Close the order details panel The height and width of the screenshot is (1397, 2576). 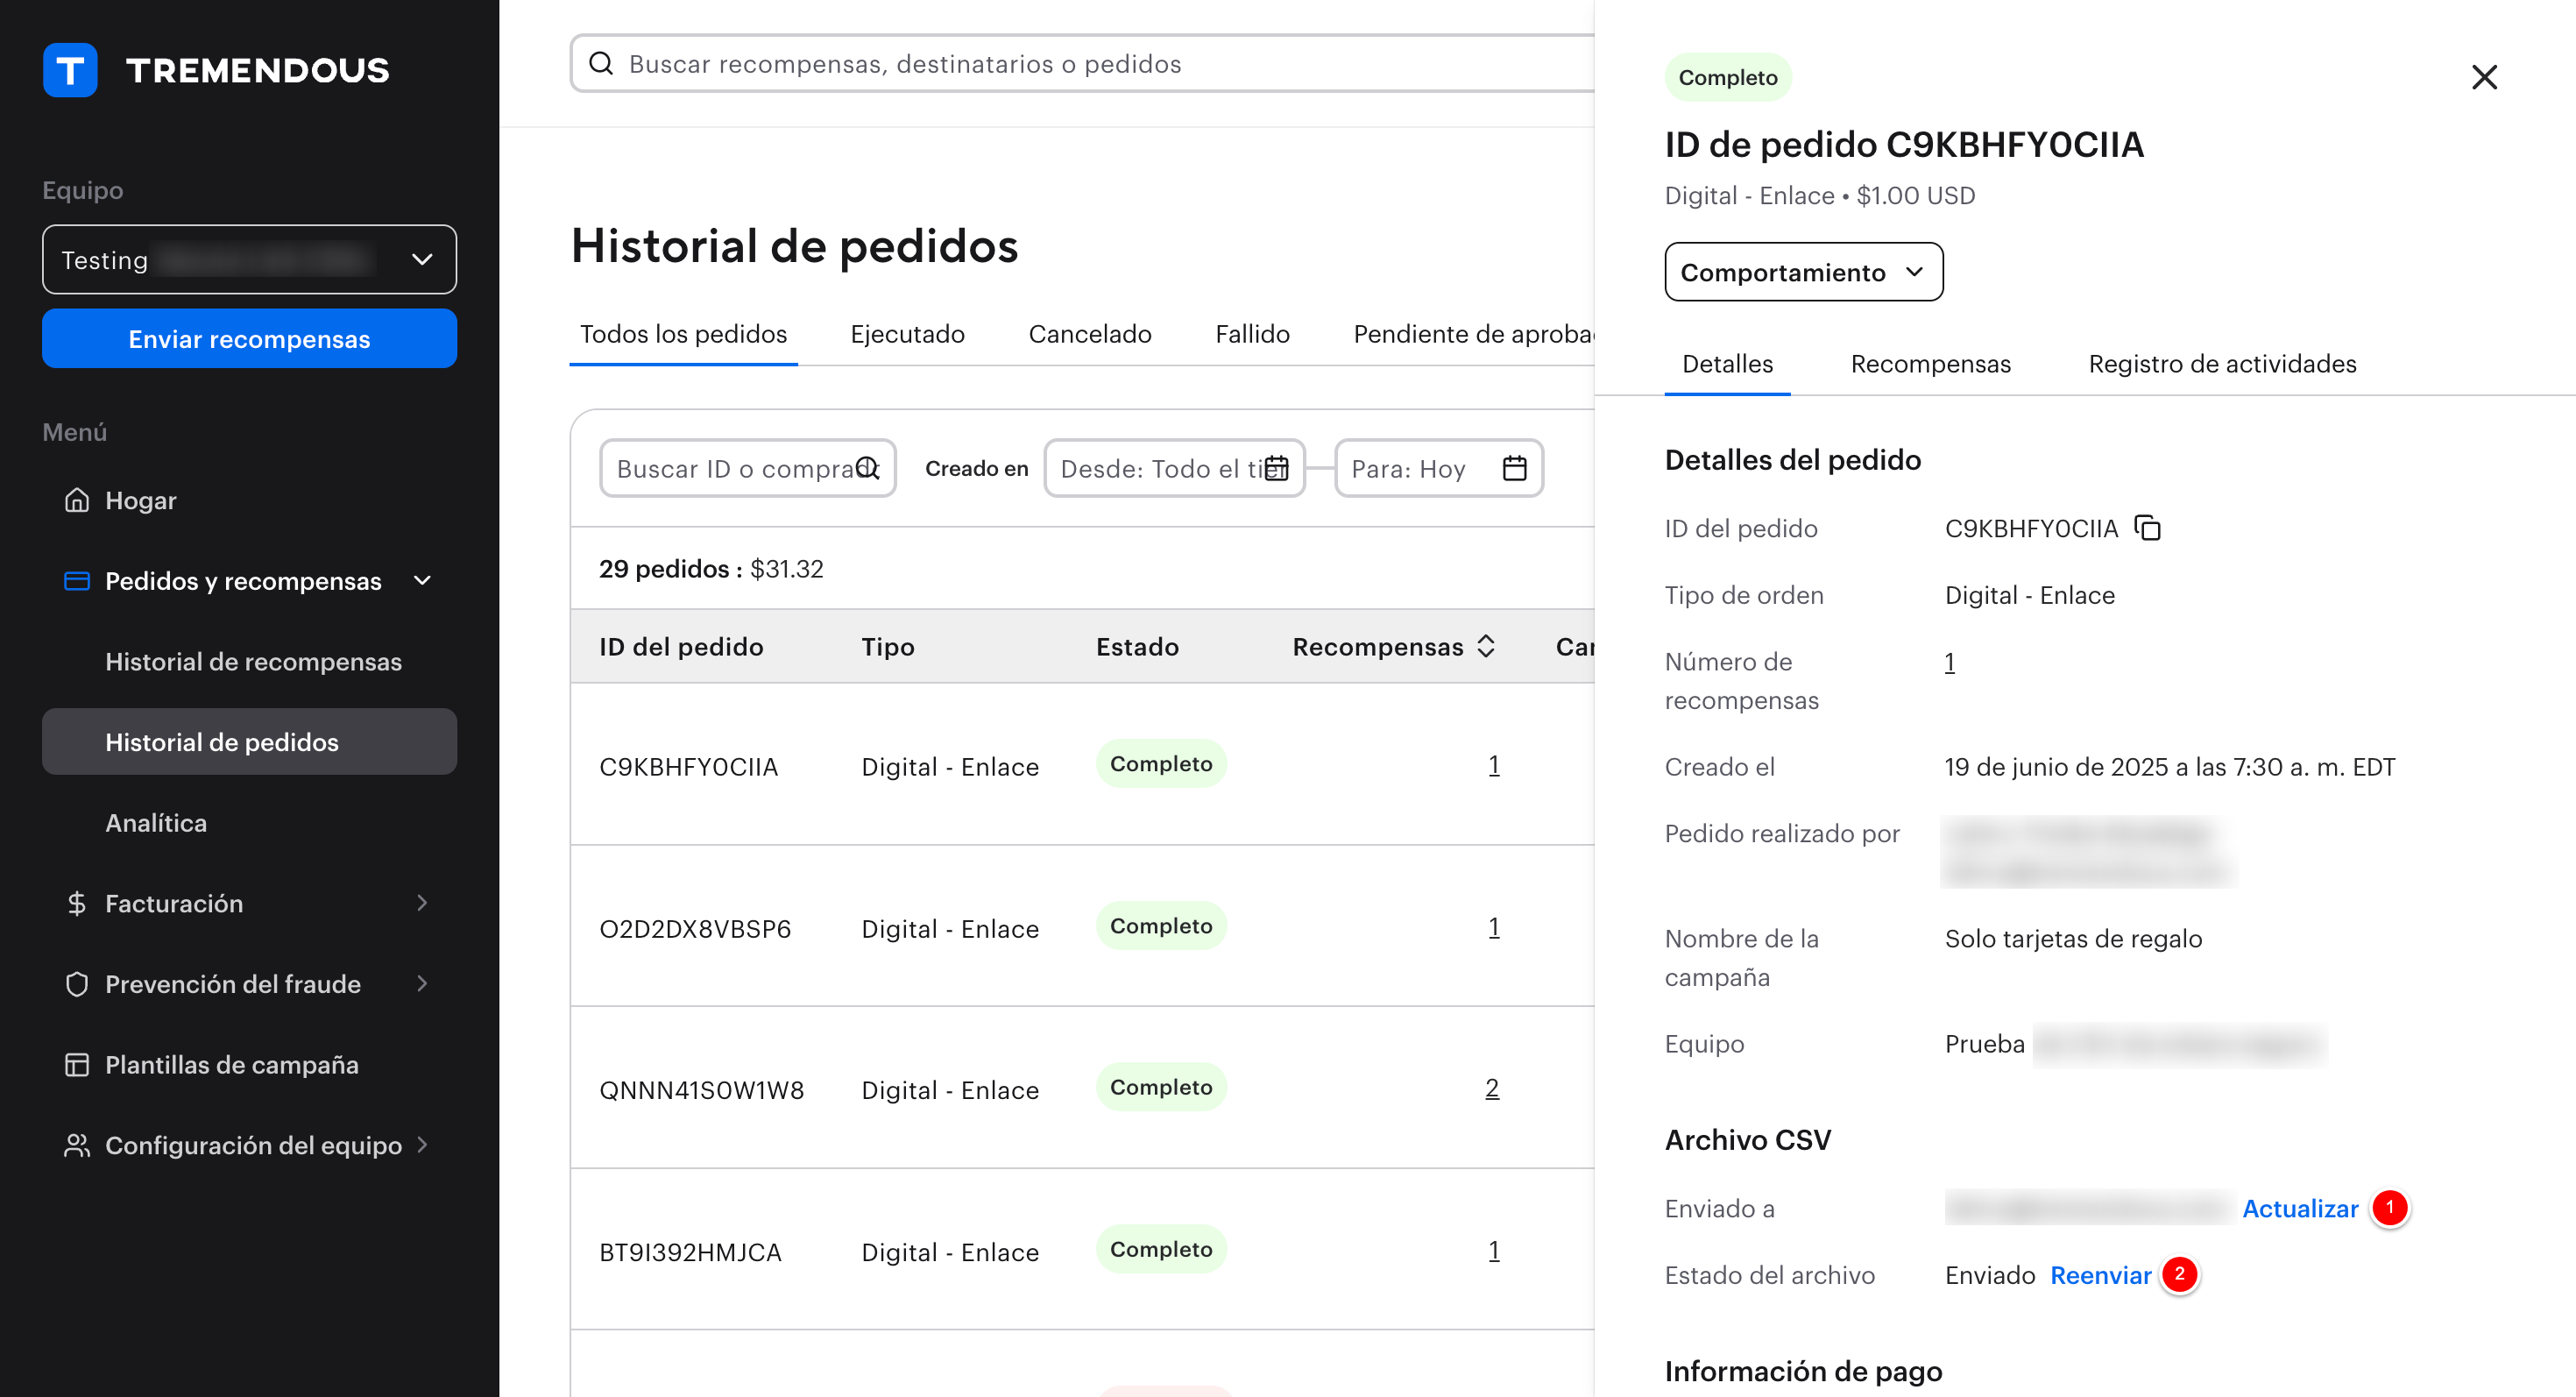(x=2483, y=77)
